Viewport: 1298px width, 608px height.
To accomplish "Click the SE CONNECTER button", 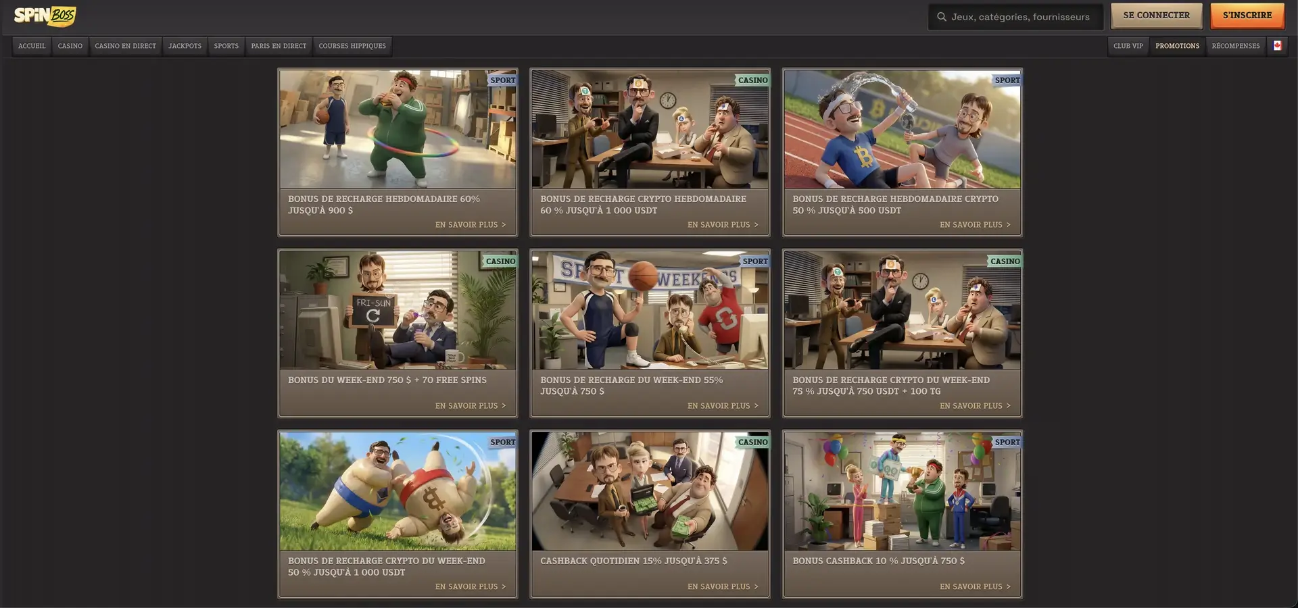I will point(1156,16).
